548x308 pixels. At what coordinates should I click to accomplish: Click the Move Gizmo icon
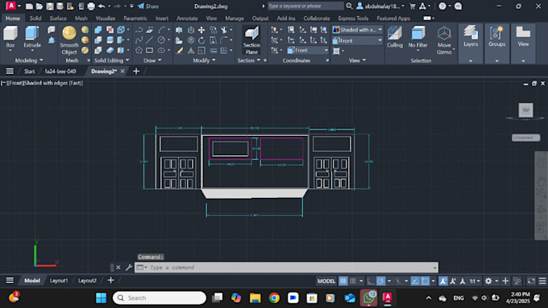point(444,40)
